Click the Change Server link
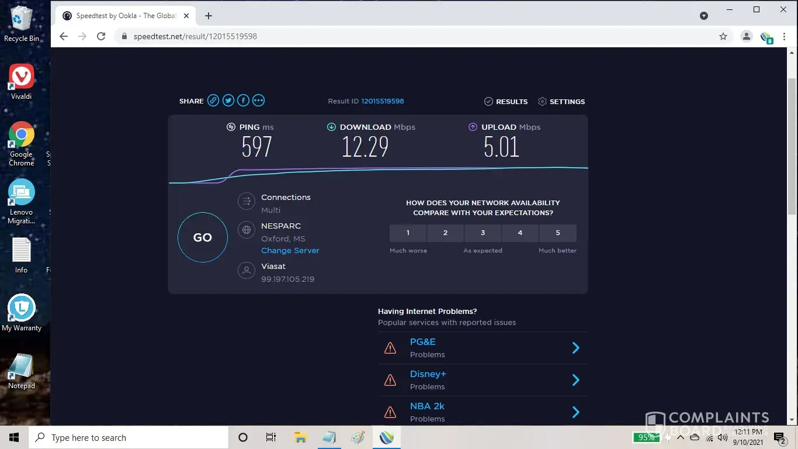Screen dimensions: 798x449 tap(290, 250)
